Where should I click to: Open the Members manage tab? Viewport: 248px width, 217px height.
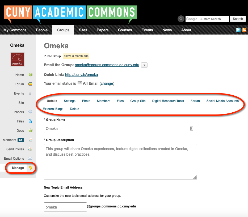104,101
